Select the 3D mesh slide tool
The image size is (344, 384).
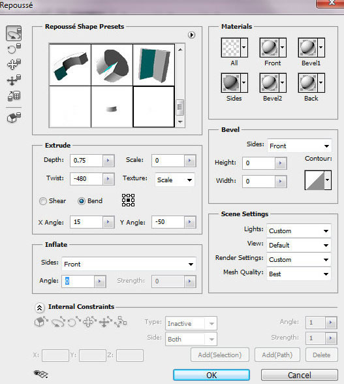pos(14,80)
